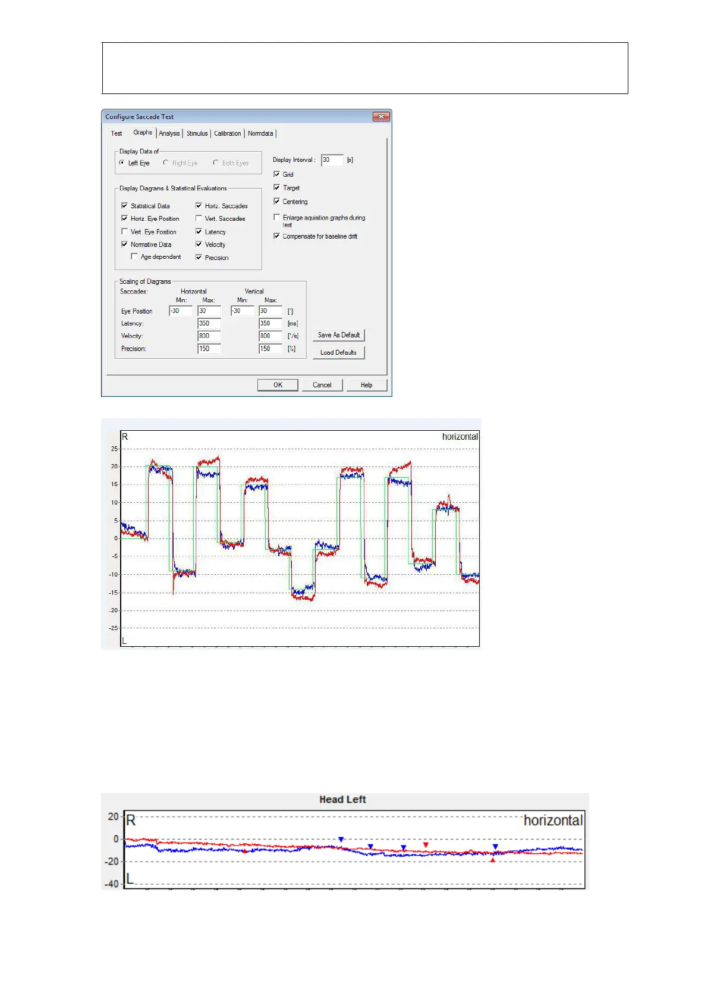Viewport: 708px width, 1002px height.
Task: Switch to the Analysis tab
Action: 169,134
